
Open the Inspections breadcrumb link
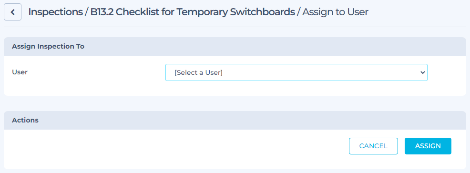point(55,12)
